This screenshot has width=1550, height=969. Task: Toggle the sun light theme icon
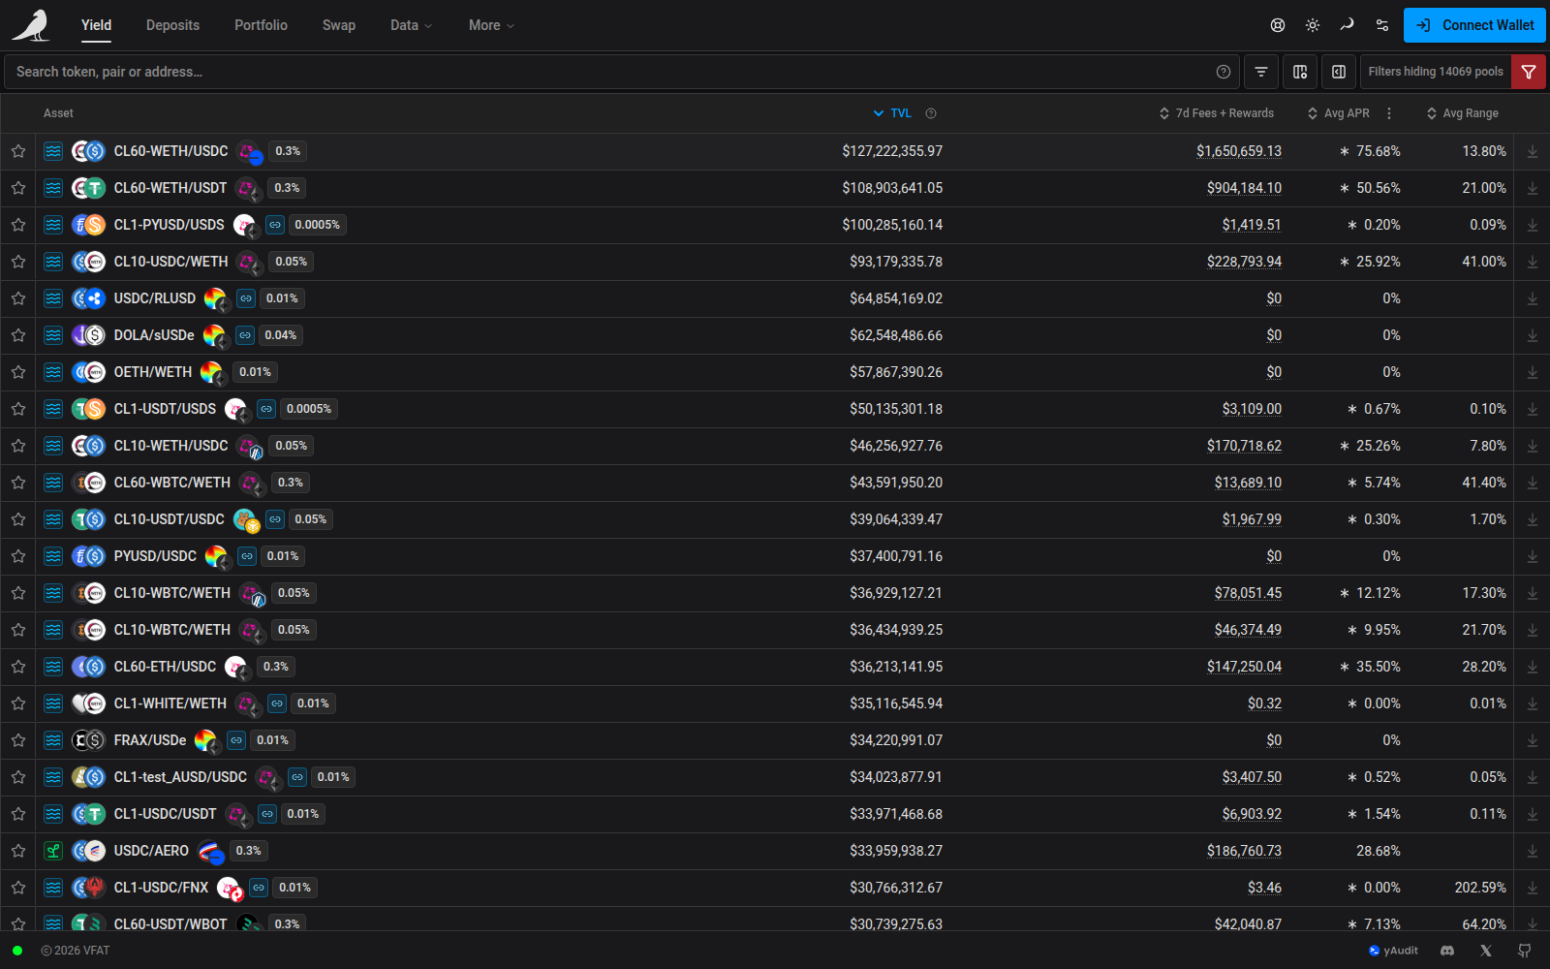click(1313, 25)
